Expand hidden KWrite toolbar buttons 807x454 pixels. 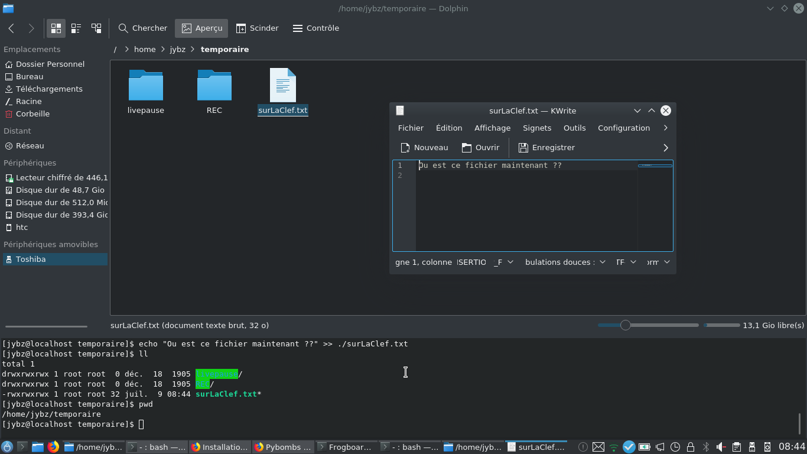666,148
